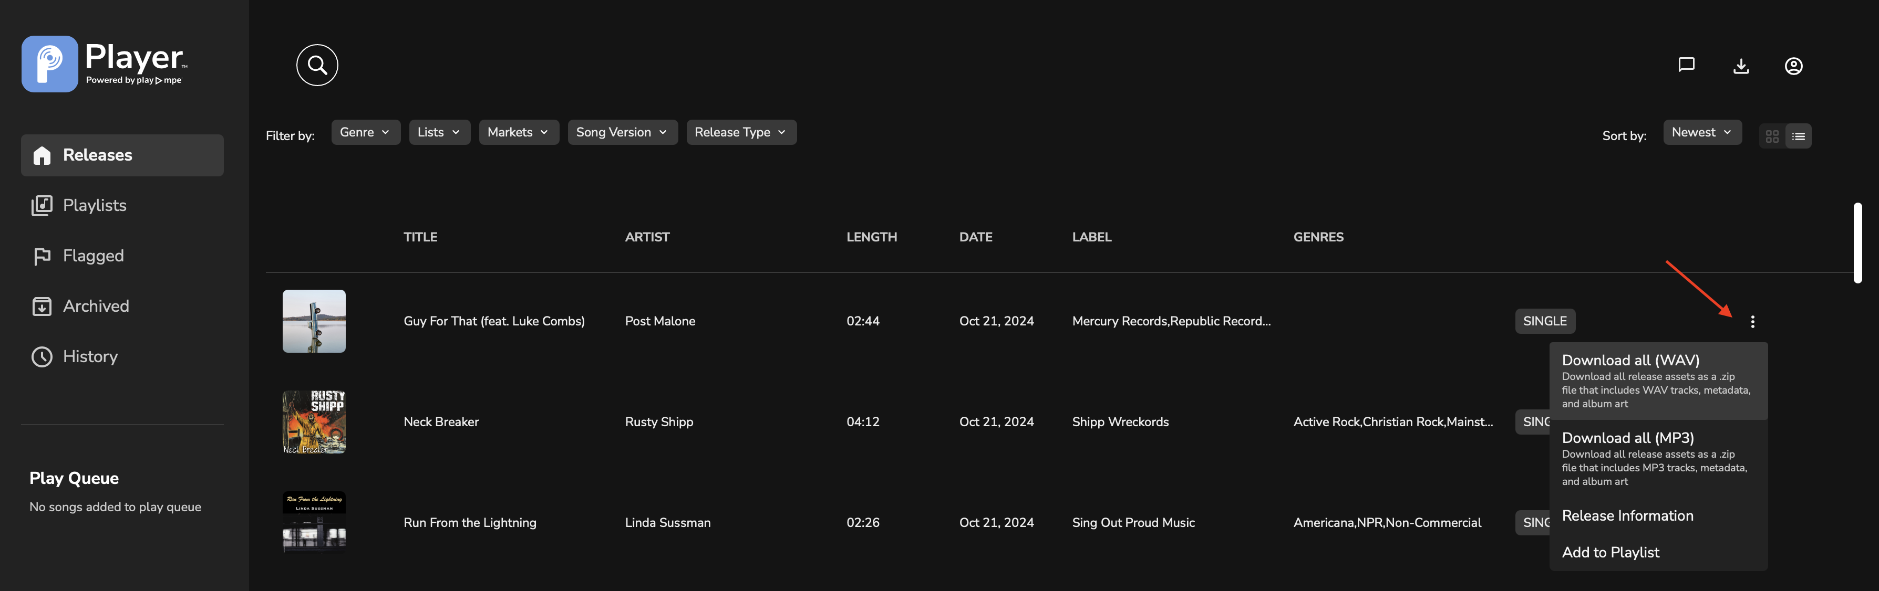Click the GENRES column header
The width and height of the screenshot is (1879, 591).
tap(1318, 237)
